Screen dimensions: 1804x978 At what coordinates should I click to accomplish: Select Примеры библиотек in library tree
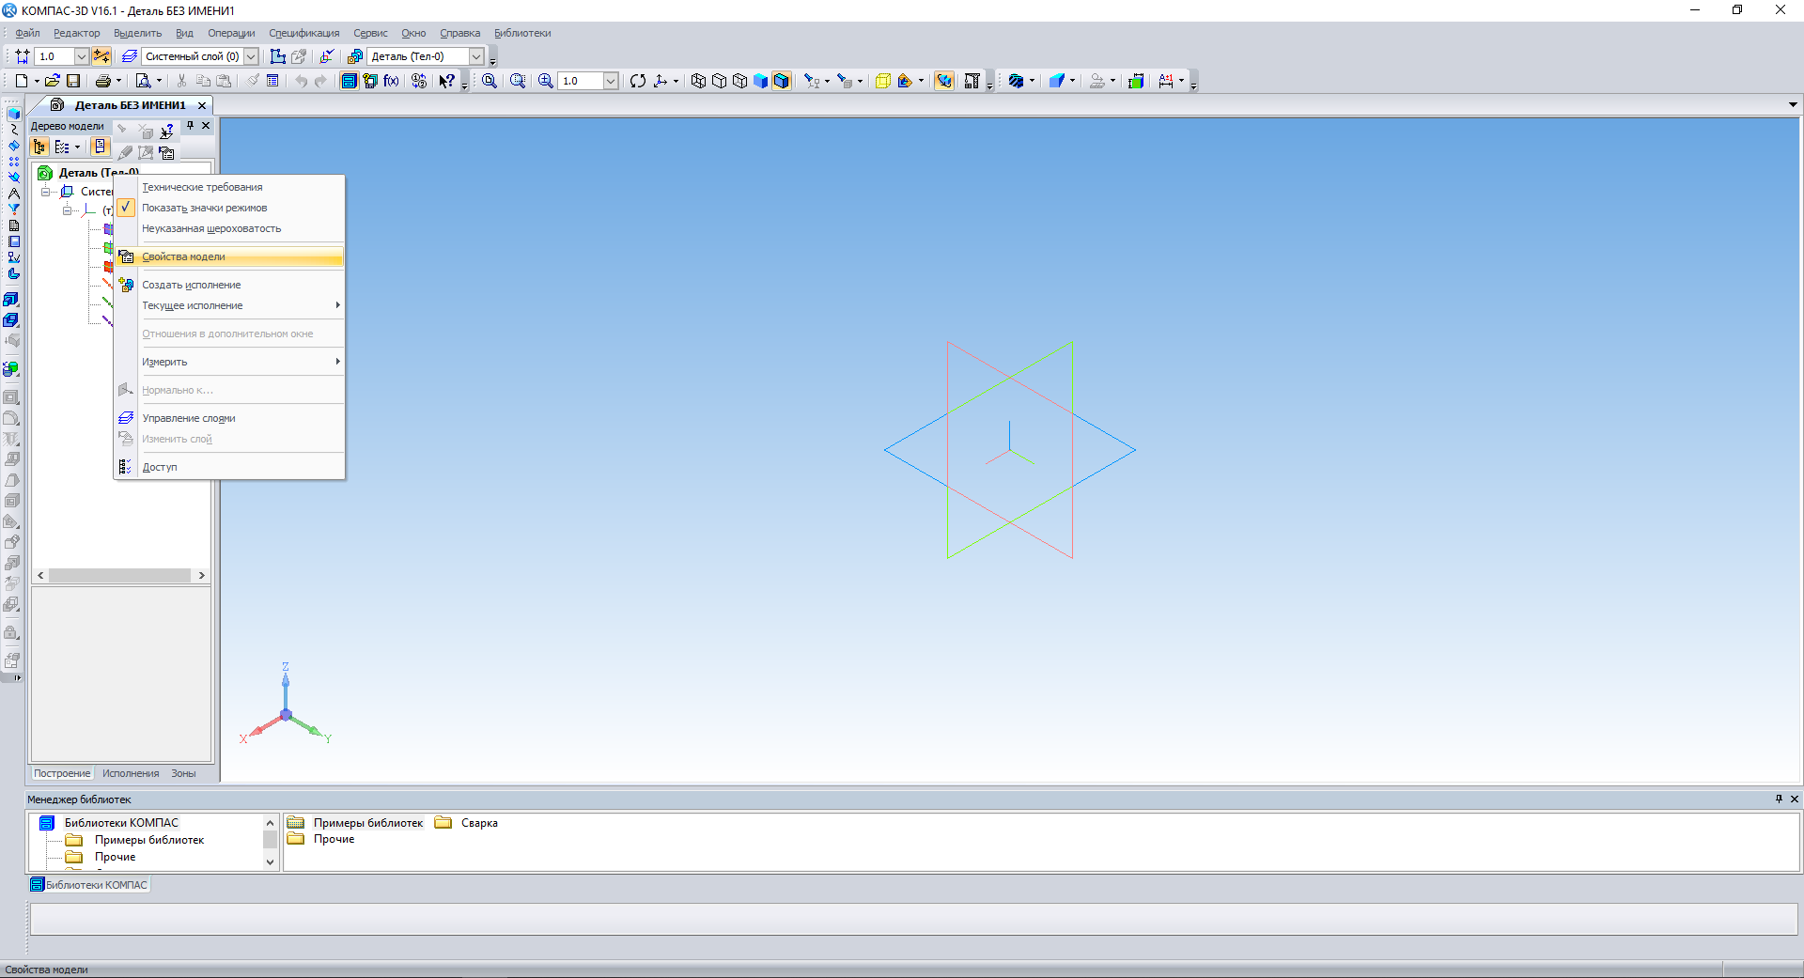point(148,840)
